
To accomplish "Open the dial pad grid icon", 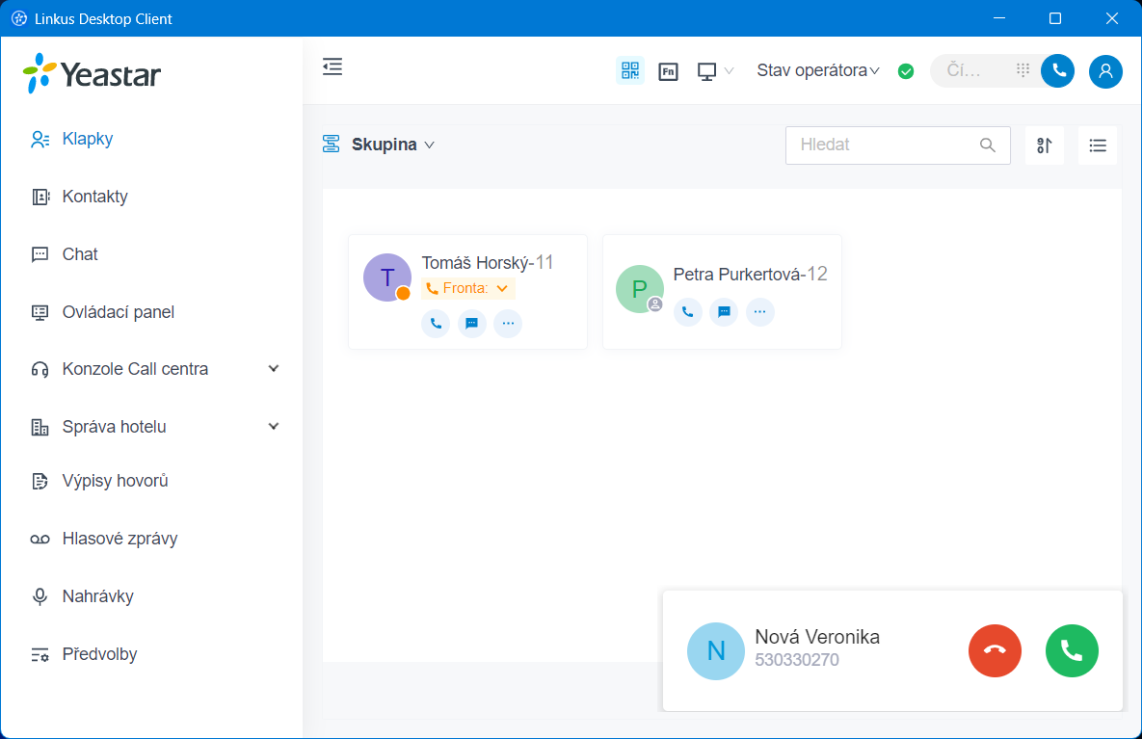I will [x=1022, y=70].
